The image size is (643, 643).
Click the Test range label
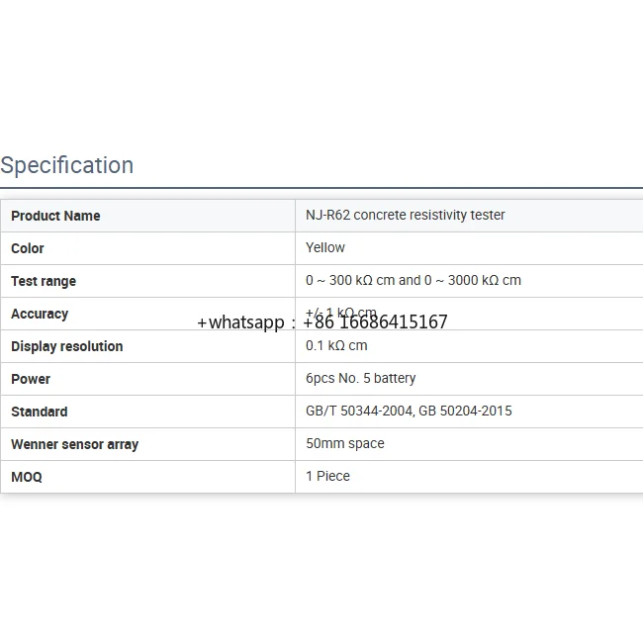[44, 281]
